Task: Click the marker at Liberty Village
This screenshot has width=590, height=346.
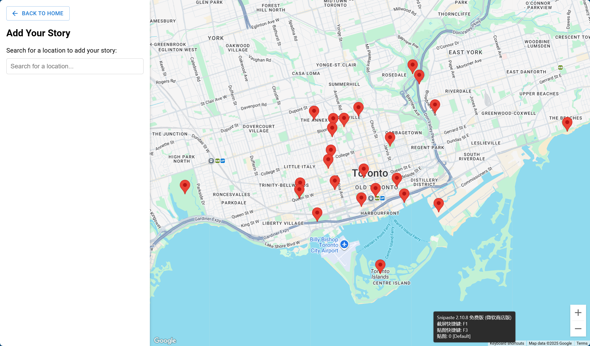Action: tap(317, 213)
